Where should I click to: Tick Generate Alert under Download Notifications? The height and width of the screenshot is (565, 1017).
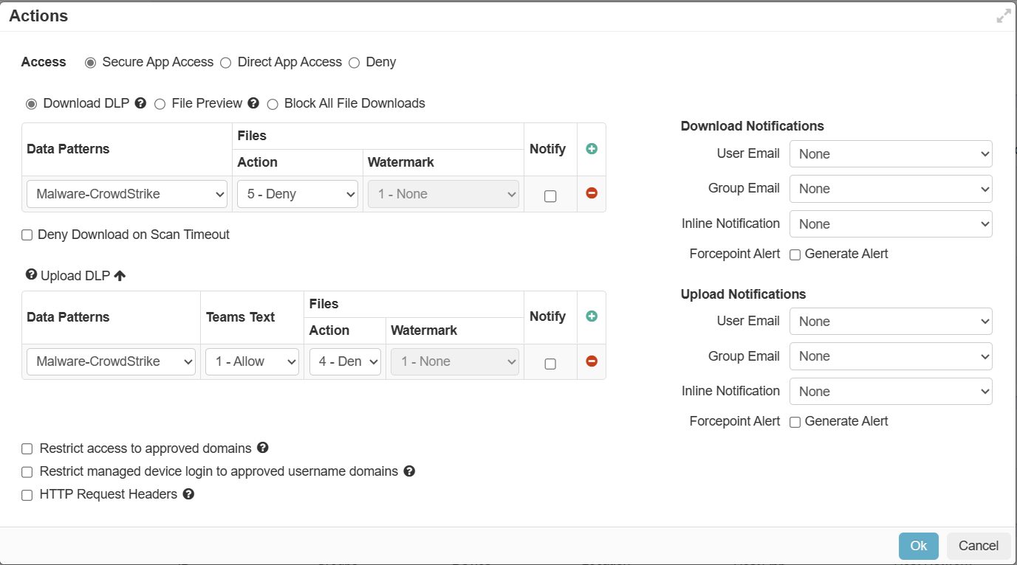(795, 254)
